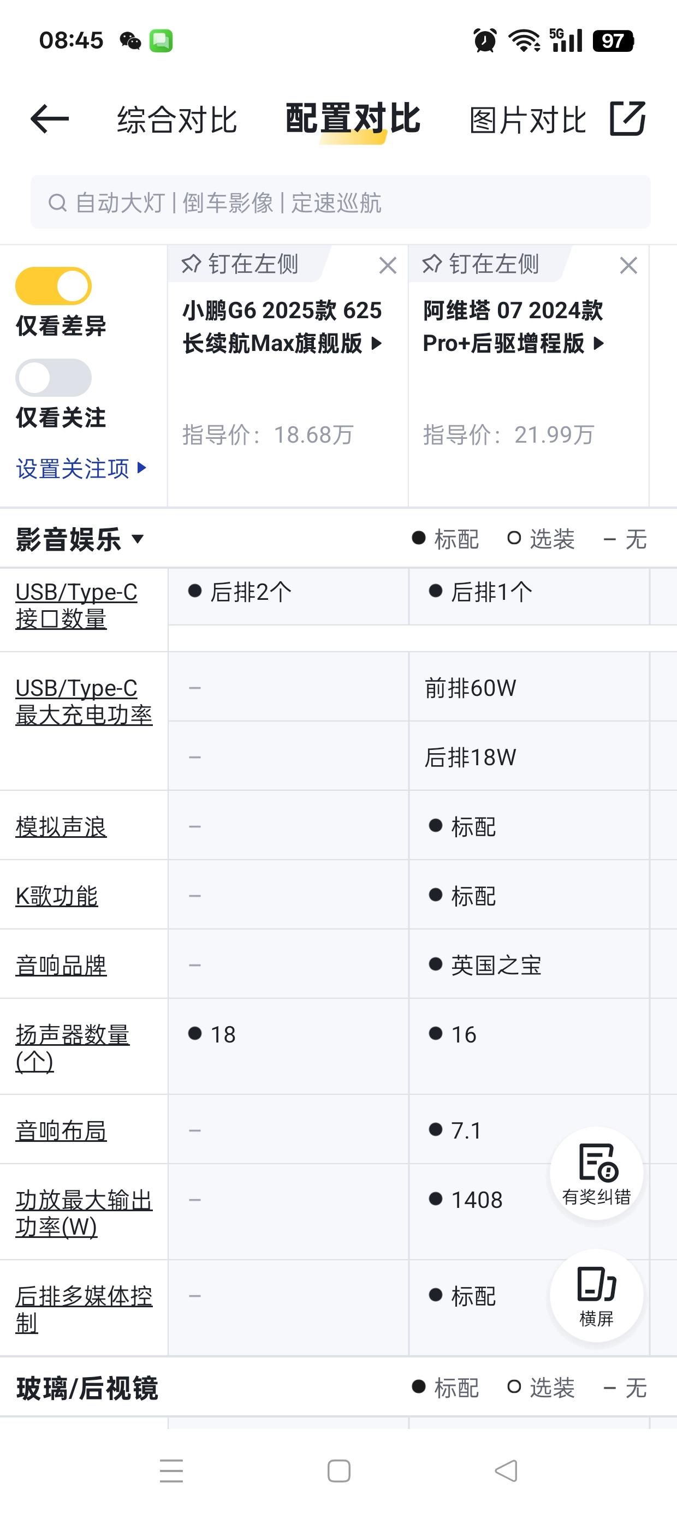Remove 小鹏G6 from comparison
The width and height of the screenshot is (677, 1513).
tap(388, 265)
